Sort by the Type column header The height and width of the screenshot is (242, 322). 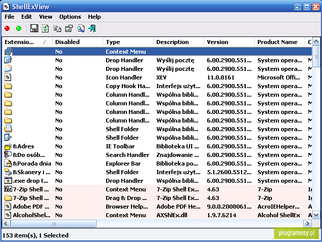[128, 42]
